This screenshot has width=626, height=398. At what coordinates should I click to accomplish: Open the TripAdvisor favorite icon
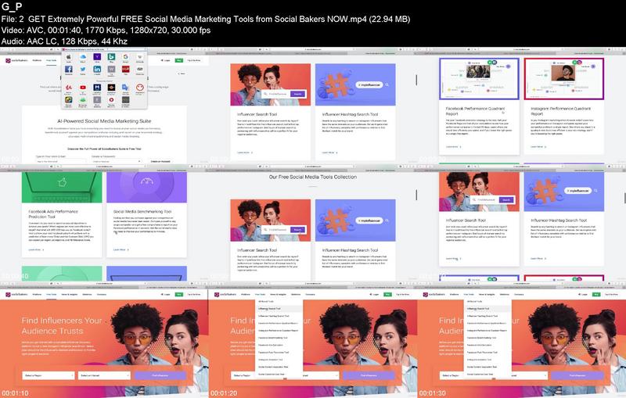click(140, 69)
